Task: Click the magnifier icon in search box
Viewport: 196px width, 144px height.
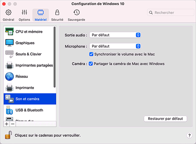Action: pos(151,13)
